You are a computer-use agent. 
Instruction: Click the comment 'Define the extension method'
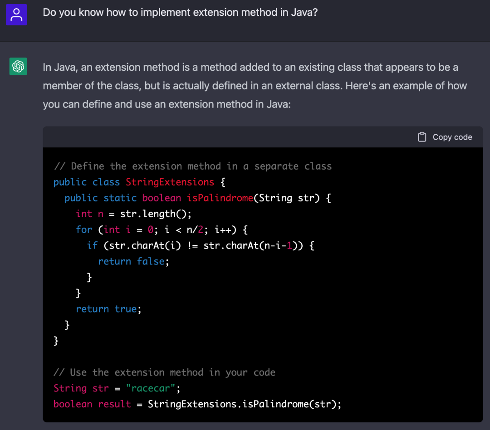pos(192,166)
